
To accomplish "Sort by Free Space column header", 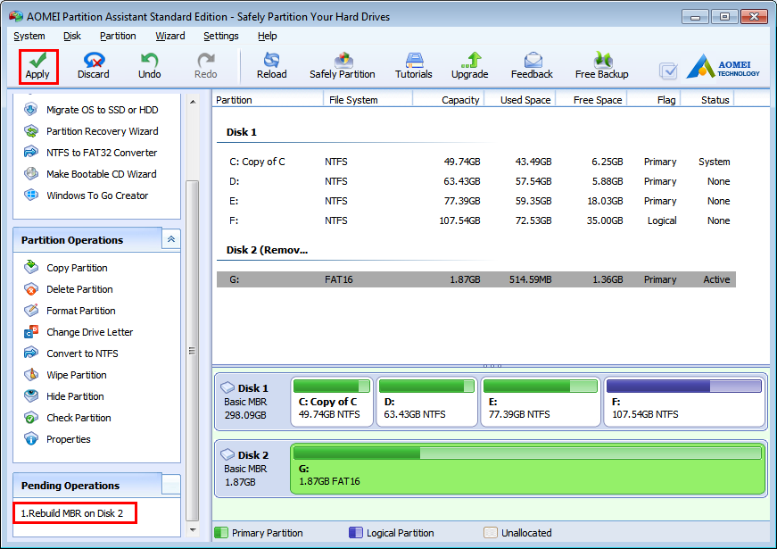I will (591, 100).
